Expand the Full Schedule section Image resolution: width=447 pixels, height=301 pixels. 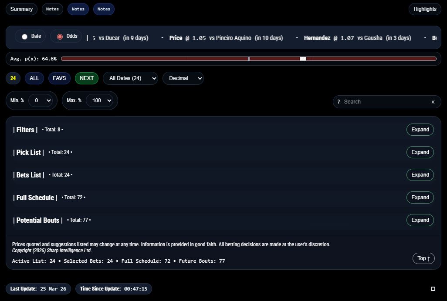point(420,197)
